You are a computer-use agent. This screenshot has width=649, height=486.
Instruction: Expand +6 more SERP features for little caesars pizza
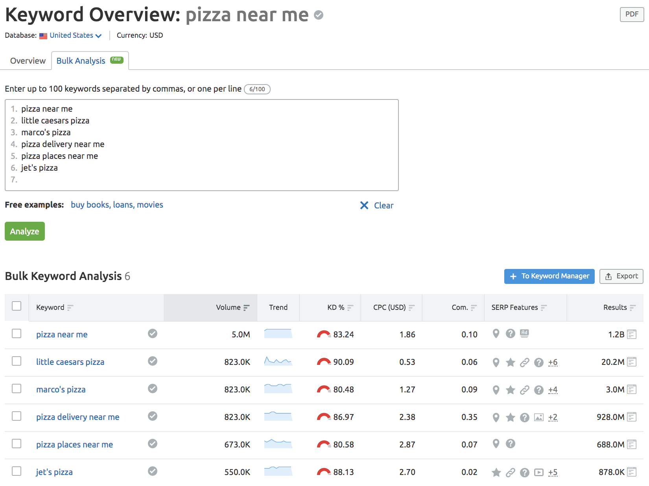(553, 362)
